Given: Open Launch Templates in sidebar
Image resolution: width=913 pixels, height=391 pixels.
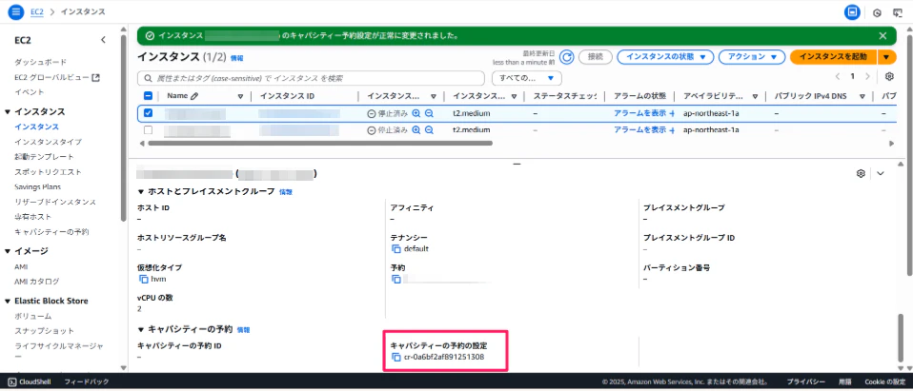Looking at the screenshot, I should coord(44,157).
